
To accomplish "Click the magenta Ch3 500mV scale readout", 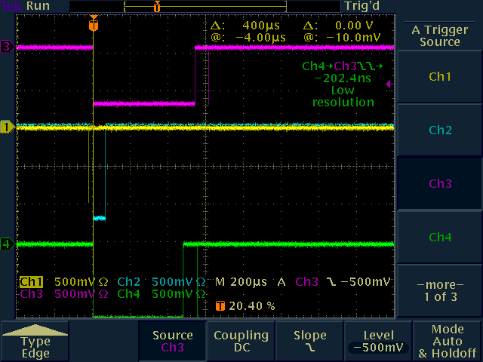I will pyautogui.click(x=64, y=294).
